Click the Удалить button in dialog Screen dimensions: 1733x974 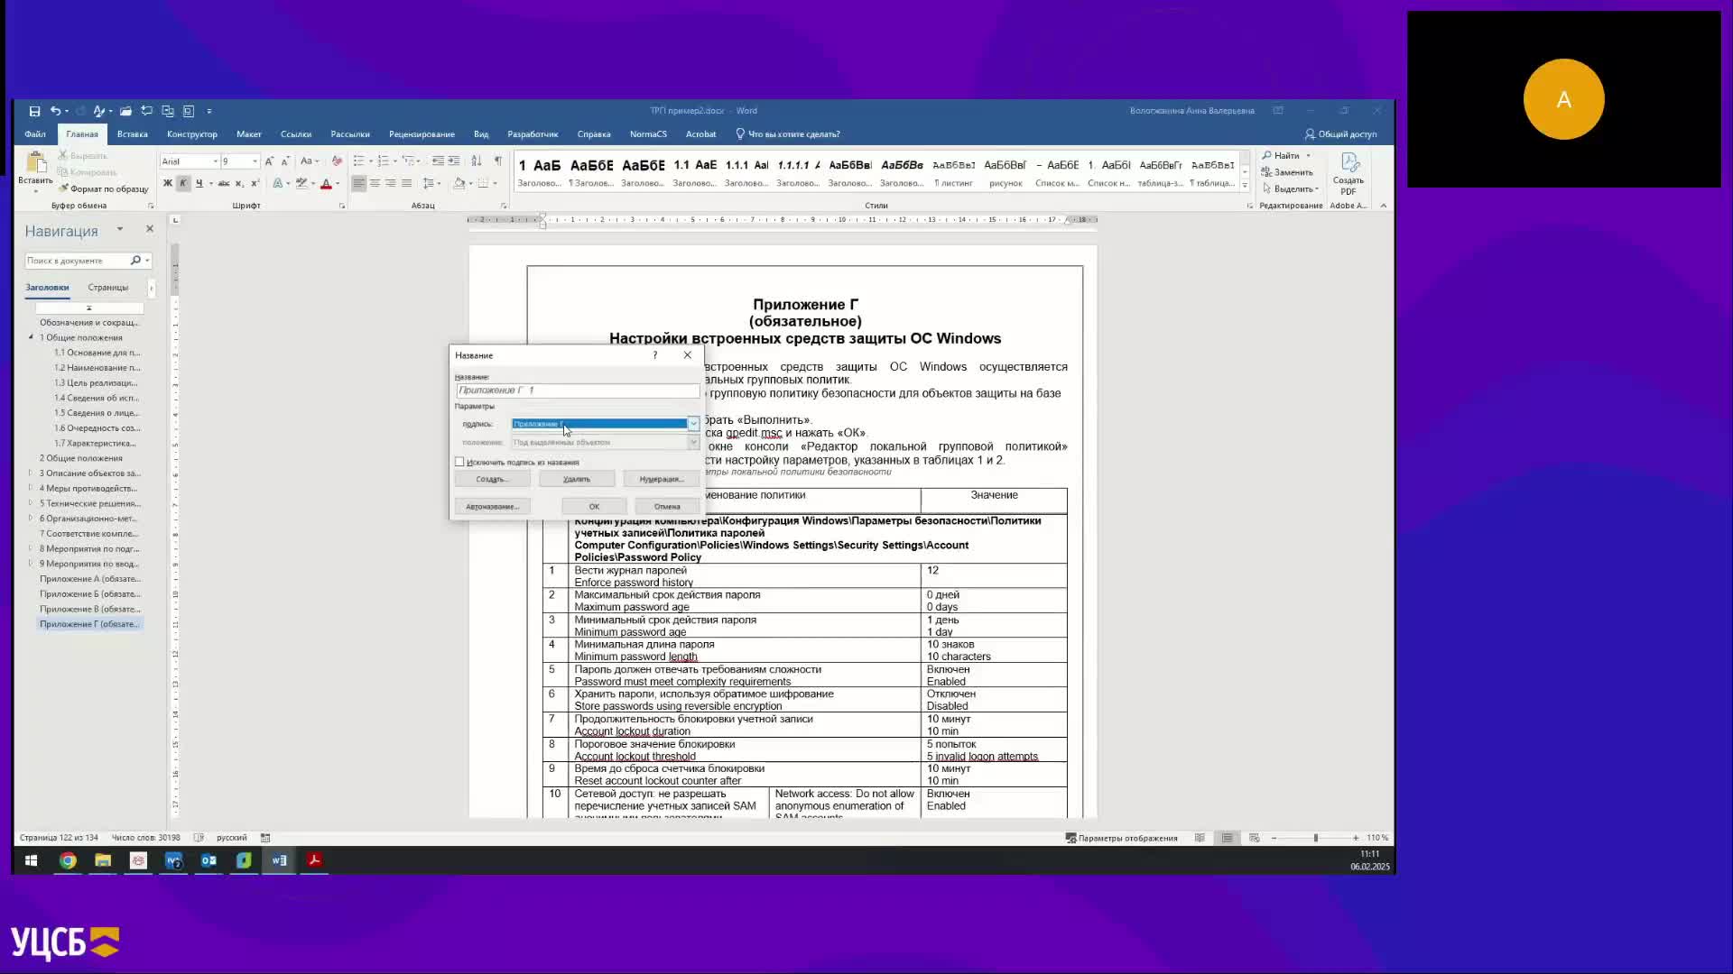(x=577, y=479)
